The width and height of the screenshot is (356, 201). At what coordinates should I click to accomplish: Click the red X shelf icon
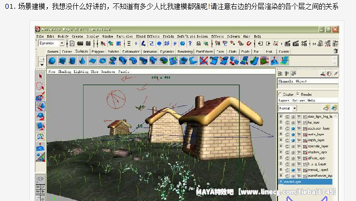pos(204,61)
